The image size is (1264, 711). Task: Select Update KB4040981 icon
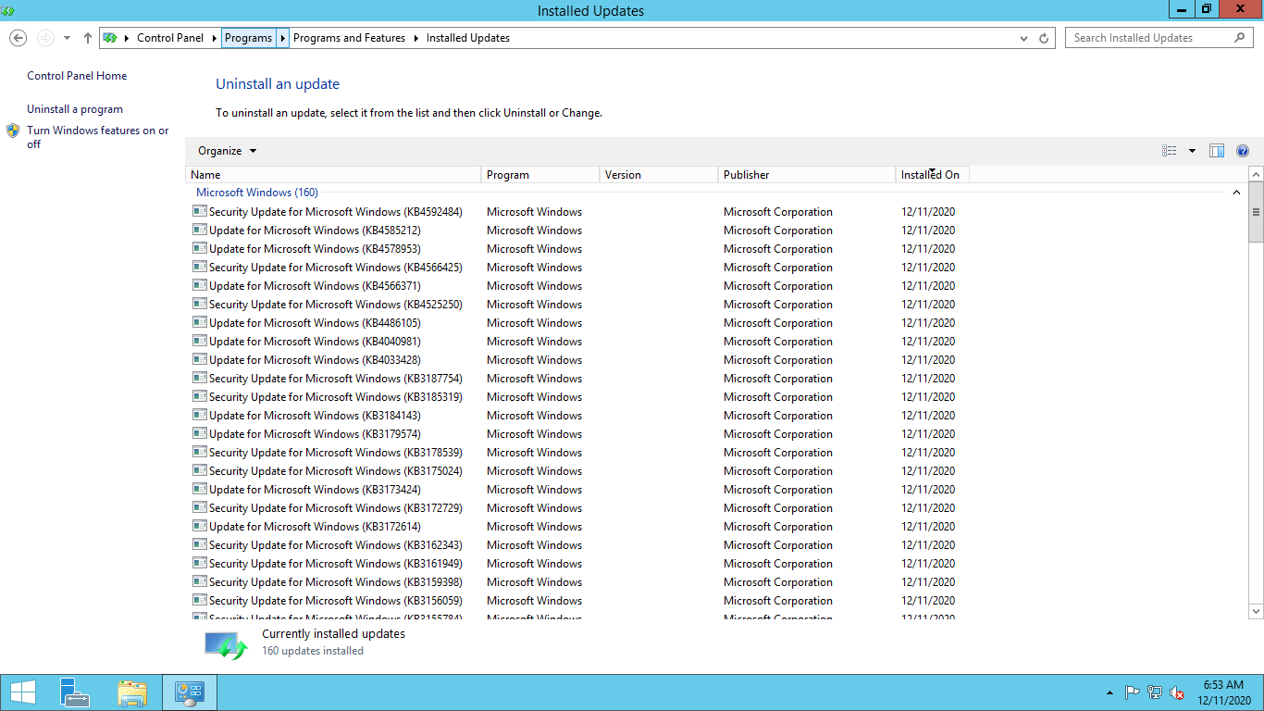coord(199,341)
